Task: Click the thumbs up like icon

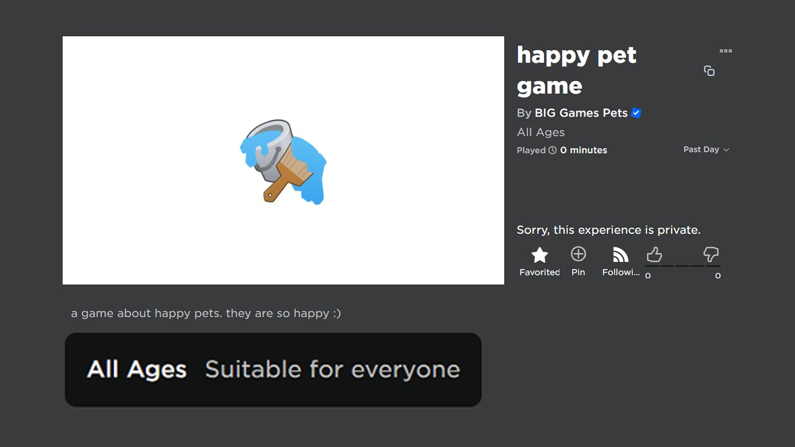Action: pos(654,255)
